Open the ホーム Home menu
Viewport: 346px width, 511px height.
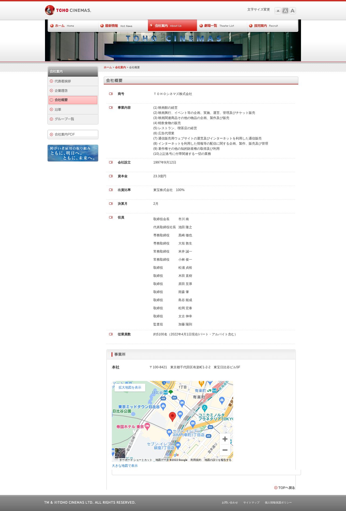click(73, 26)
